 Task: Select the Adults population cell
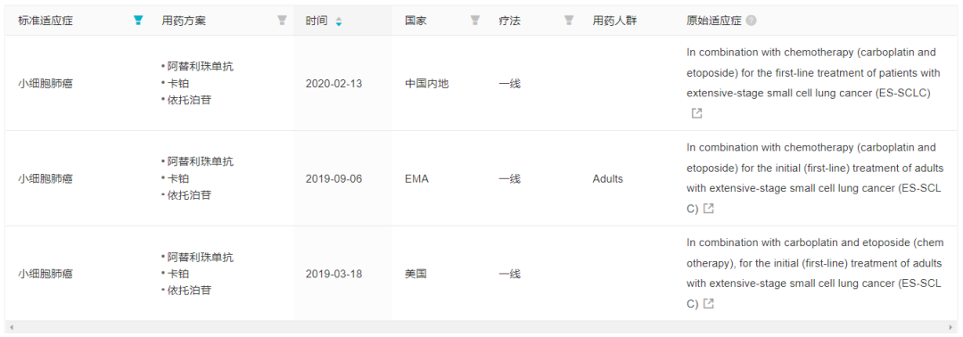click(607, 178)
